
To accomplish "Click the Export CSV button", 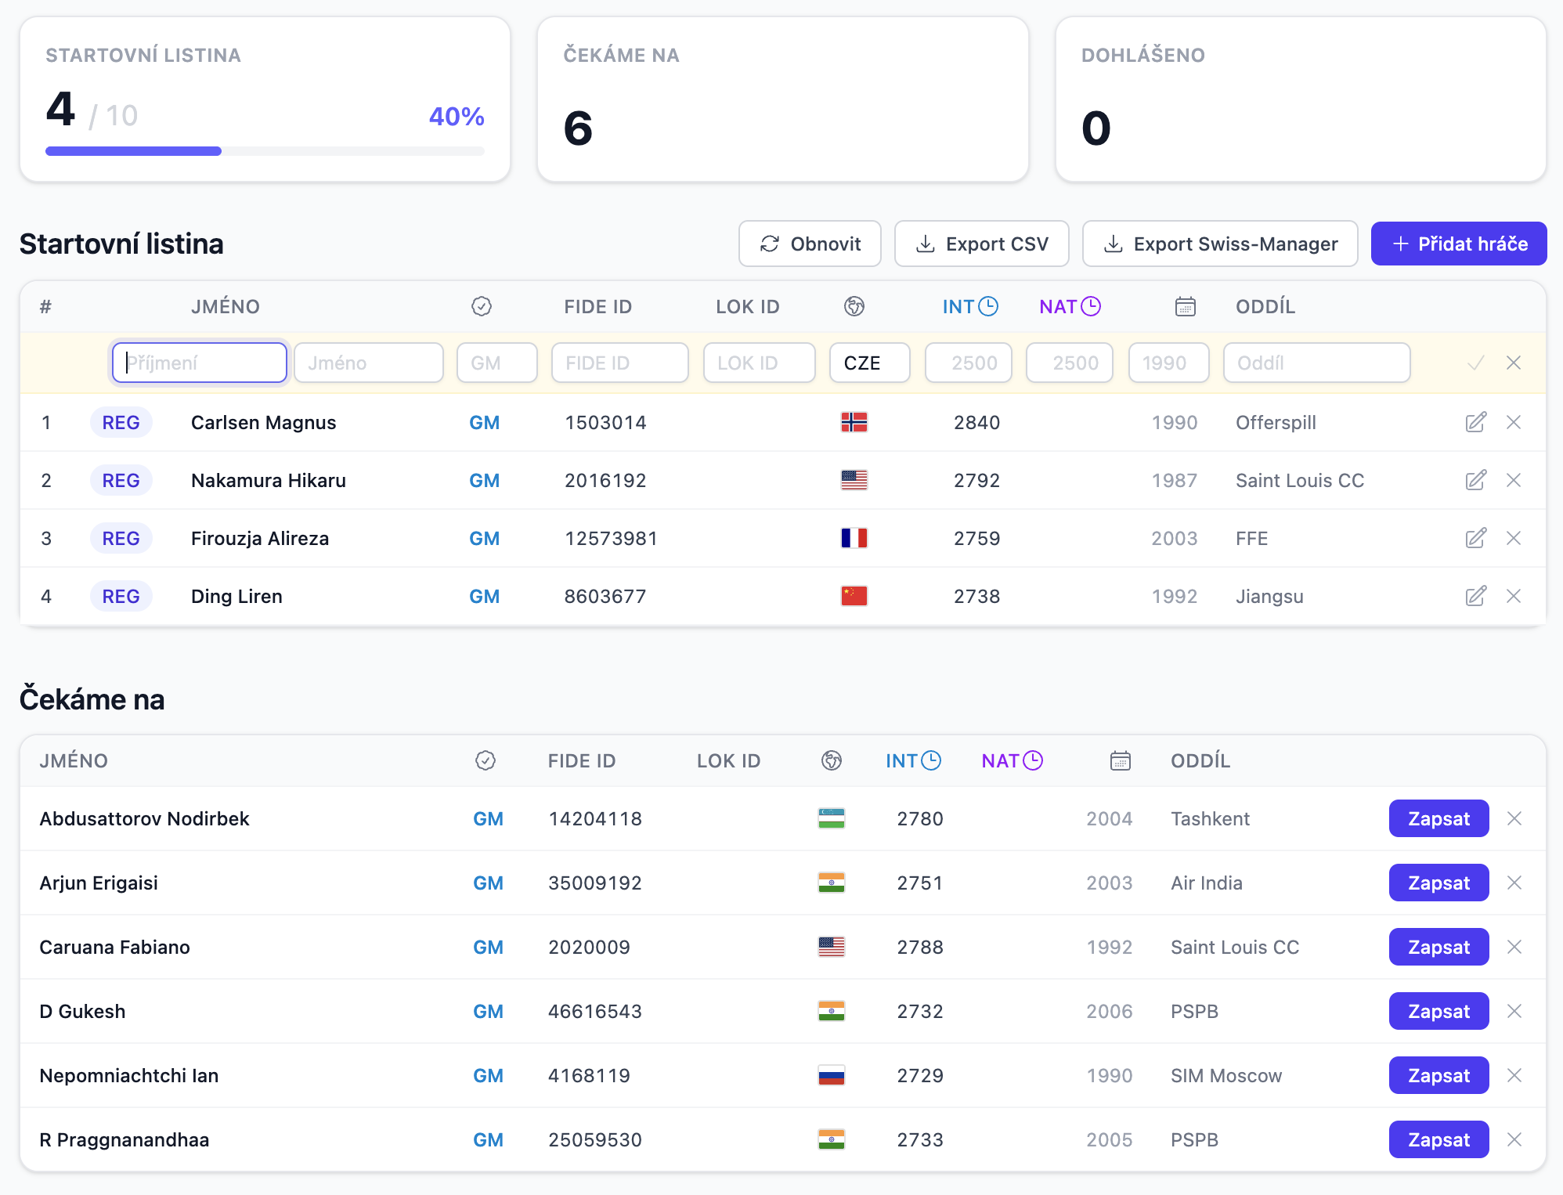I will coord(982,244).
